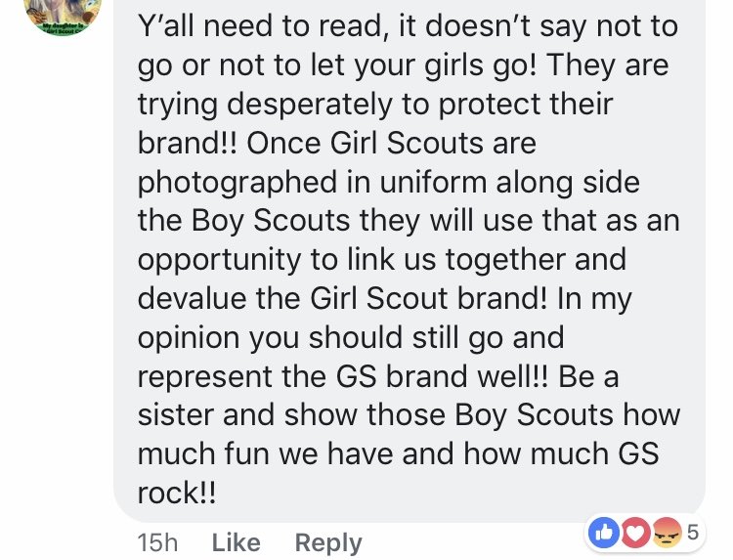Click the final word "rock!!"
The height and width of the screenshot is (560, 733).
(177, 493)
